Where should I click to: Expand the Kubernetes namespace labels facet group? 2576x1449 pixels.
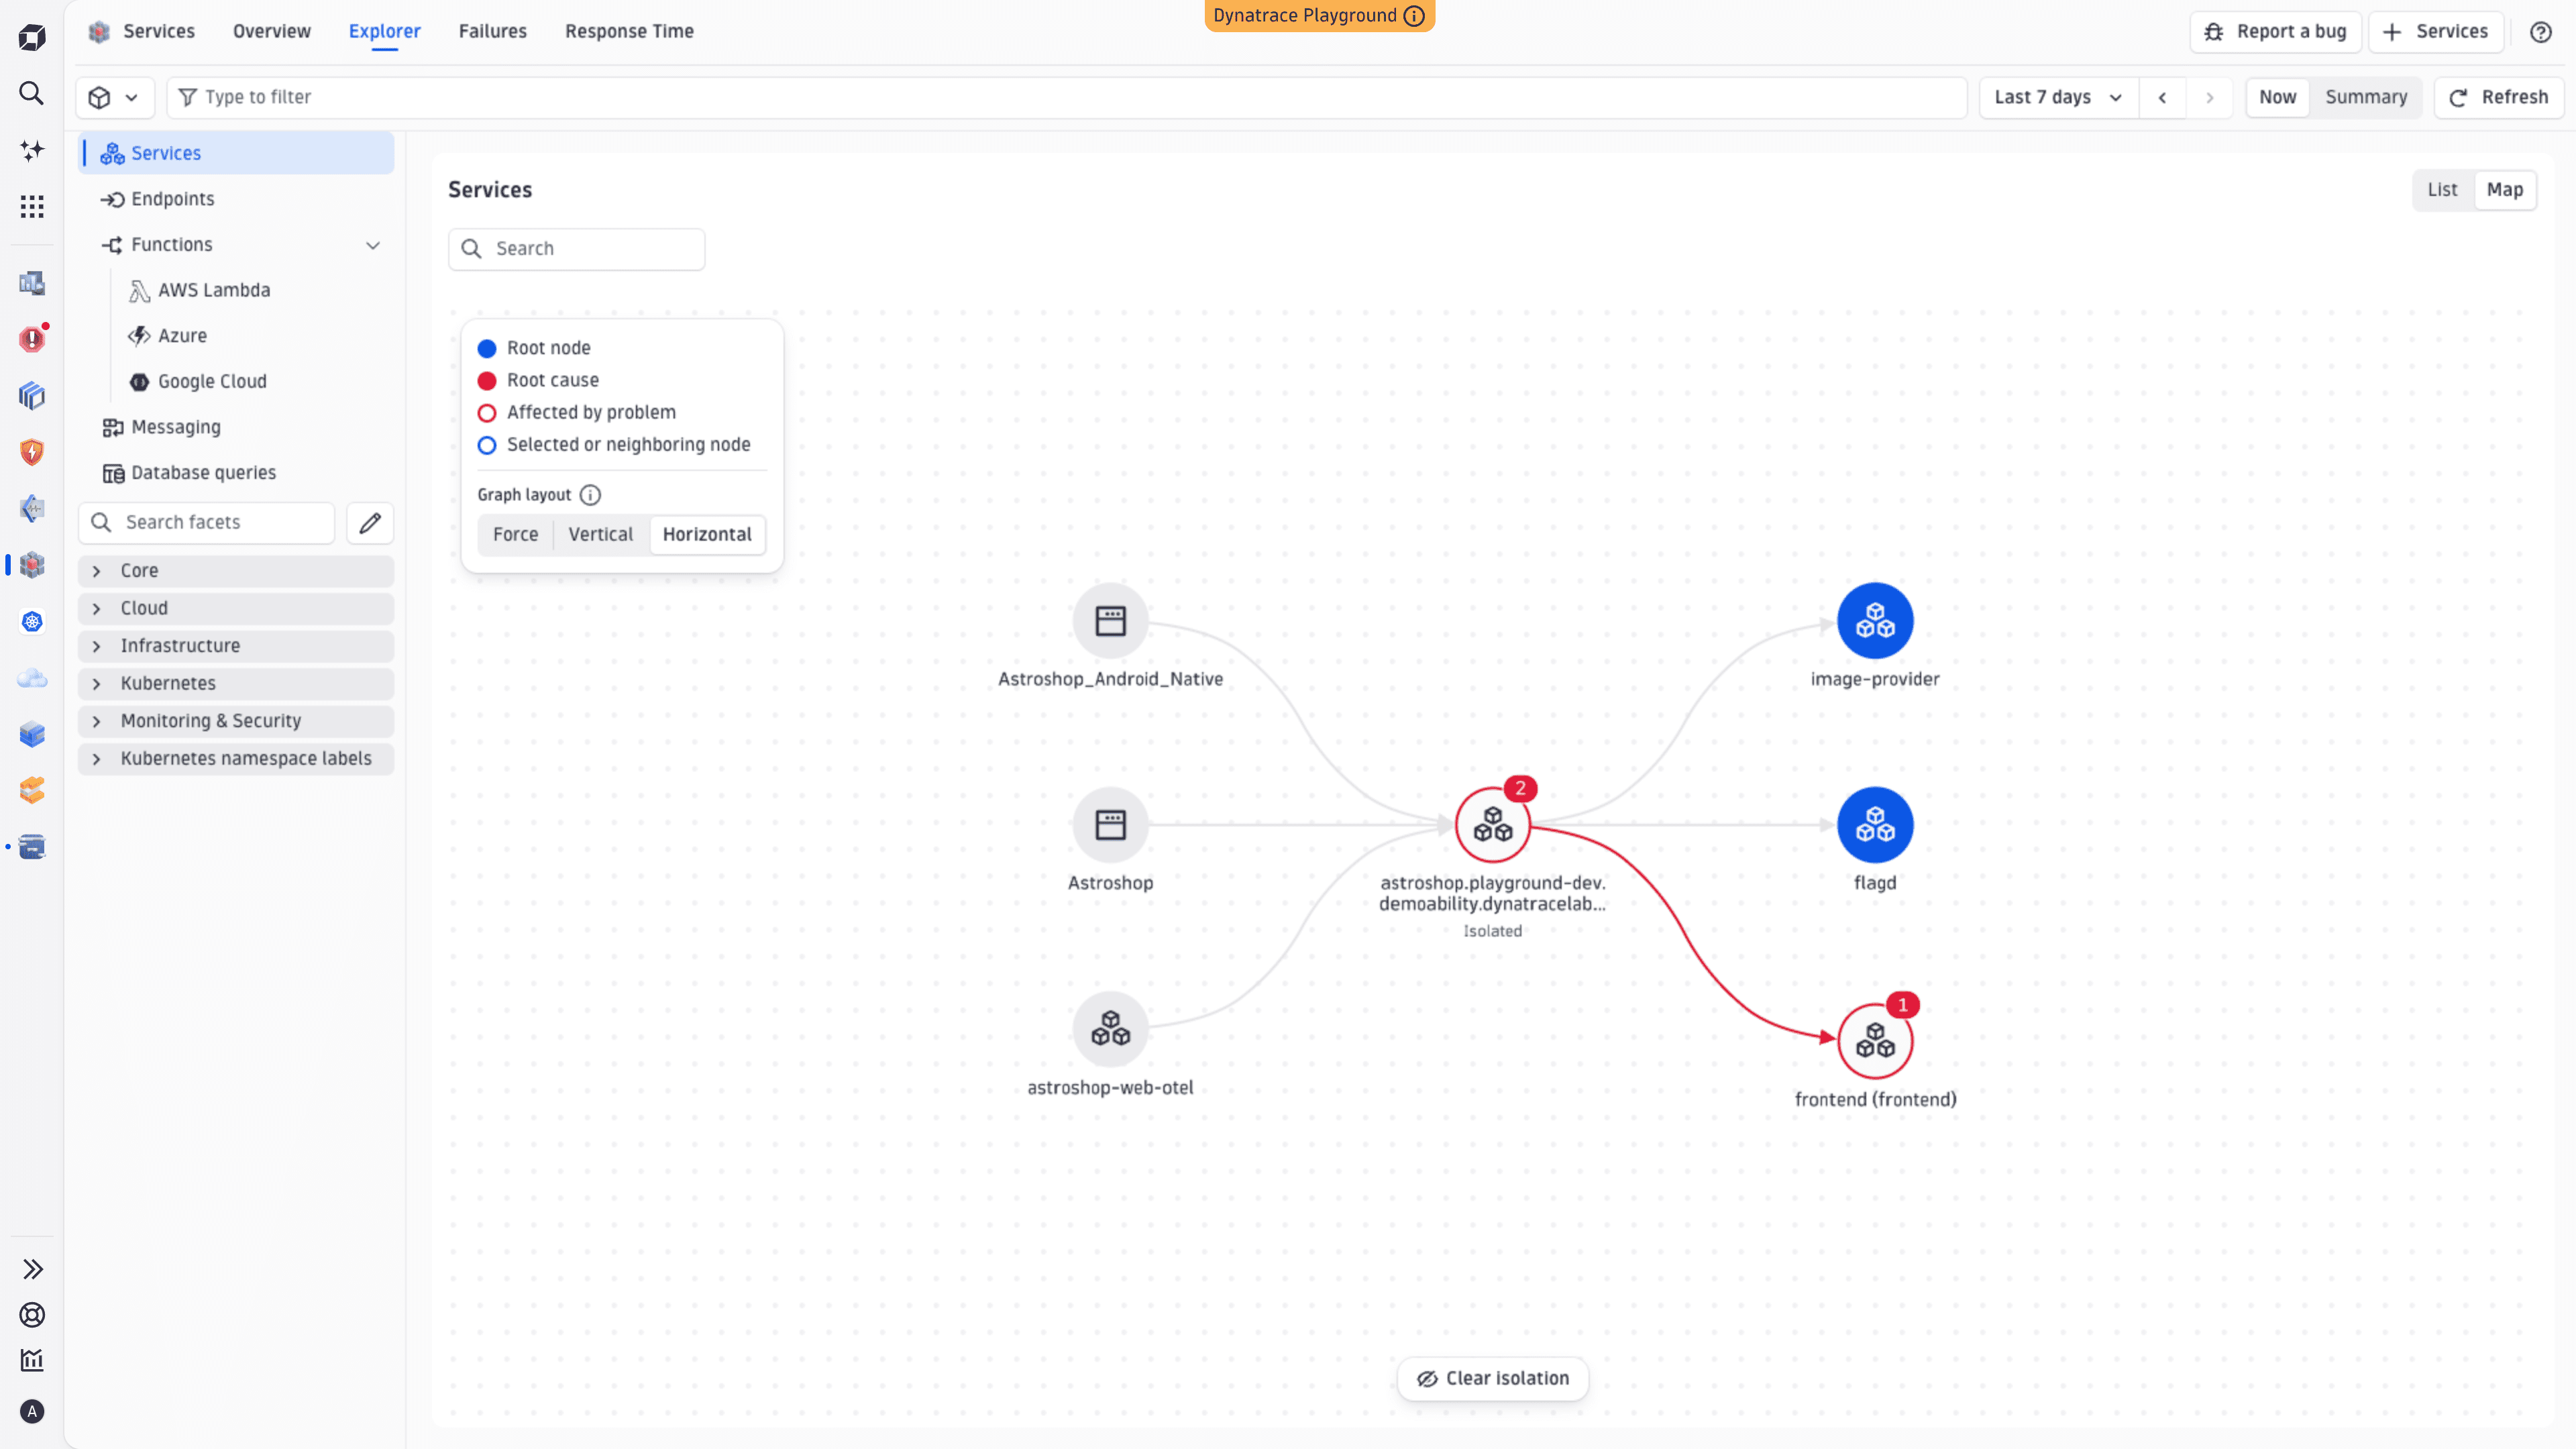[236, 759]
